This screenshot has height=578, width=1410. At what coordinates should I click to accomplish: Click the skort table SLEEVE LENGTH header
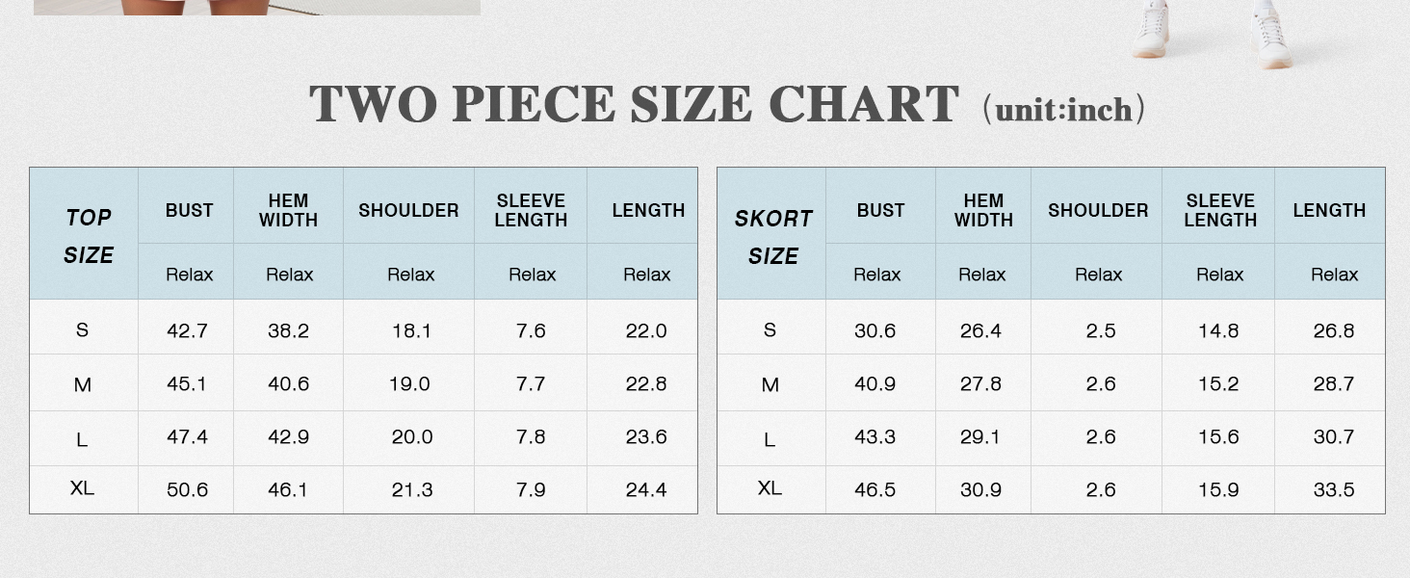tap(1220, 210)
